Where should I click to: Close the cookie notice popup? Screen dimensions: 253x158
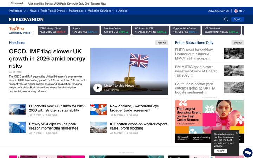[237, 133]
